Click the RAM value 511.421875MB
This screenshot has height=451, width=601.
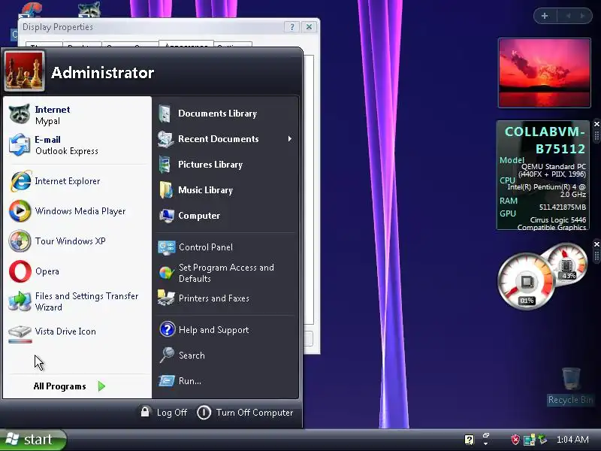[x=562, y=207]
